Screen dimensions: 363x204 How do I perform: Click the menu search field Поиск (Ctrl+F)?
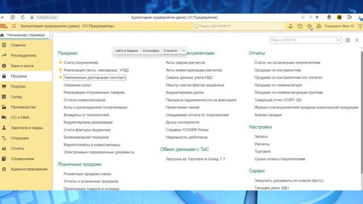[303, 40]
